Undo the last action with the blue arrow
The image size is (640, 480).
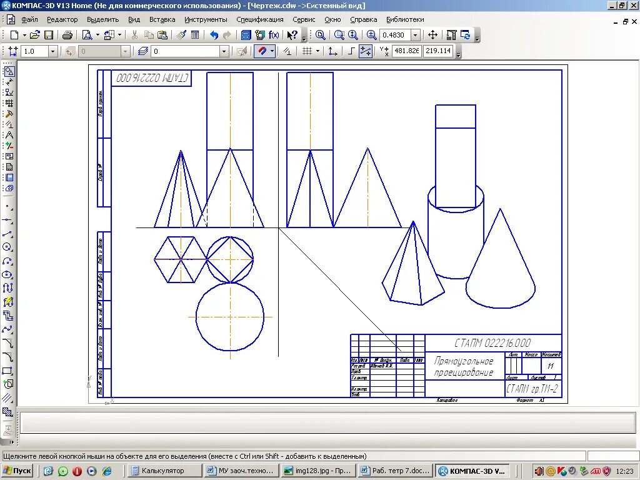pyautogui.click(x=214, y=35)
